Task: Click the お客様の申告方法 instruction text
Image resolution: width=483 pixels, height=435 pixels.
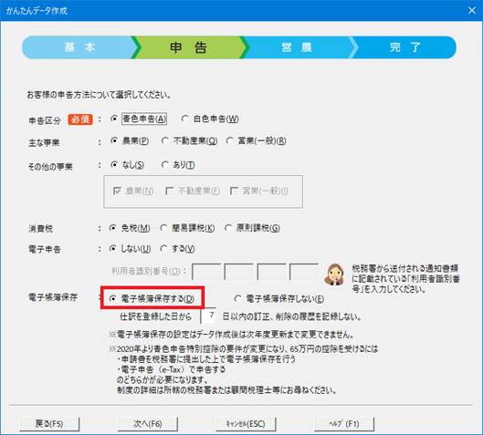Action: 99,95
